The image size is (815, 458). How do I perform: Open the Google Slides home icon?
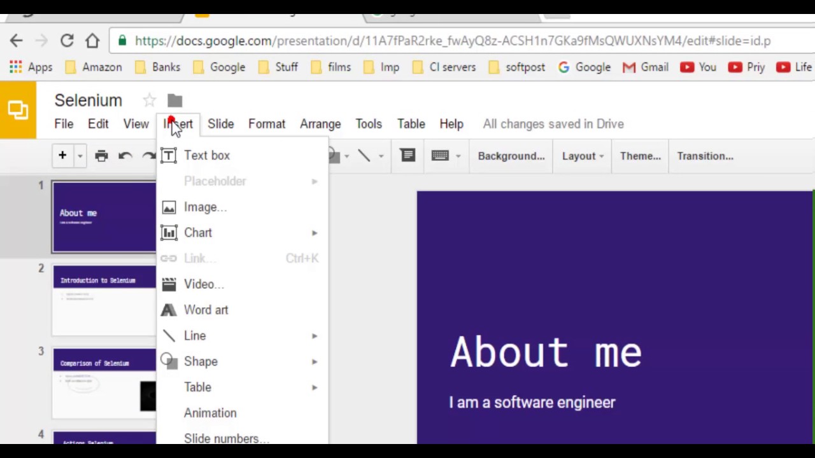click(18, 110)
